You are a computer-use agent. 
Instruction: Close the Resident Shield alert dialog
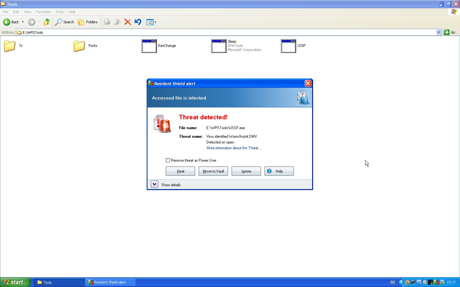[x=308, y=83]
